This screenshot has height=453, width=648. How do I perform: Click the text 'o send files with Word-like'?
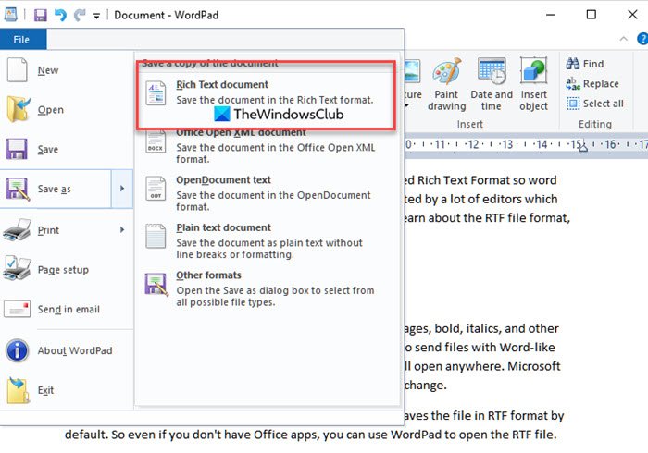click(x=480, y=348)
